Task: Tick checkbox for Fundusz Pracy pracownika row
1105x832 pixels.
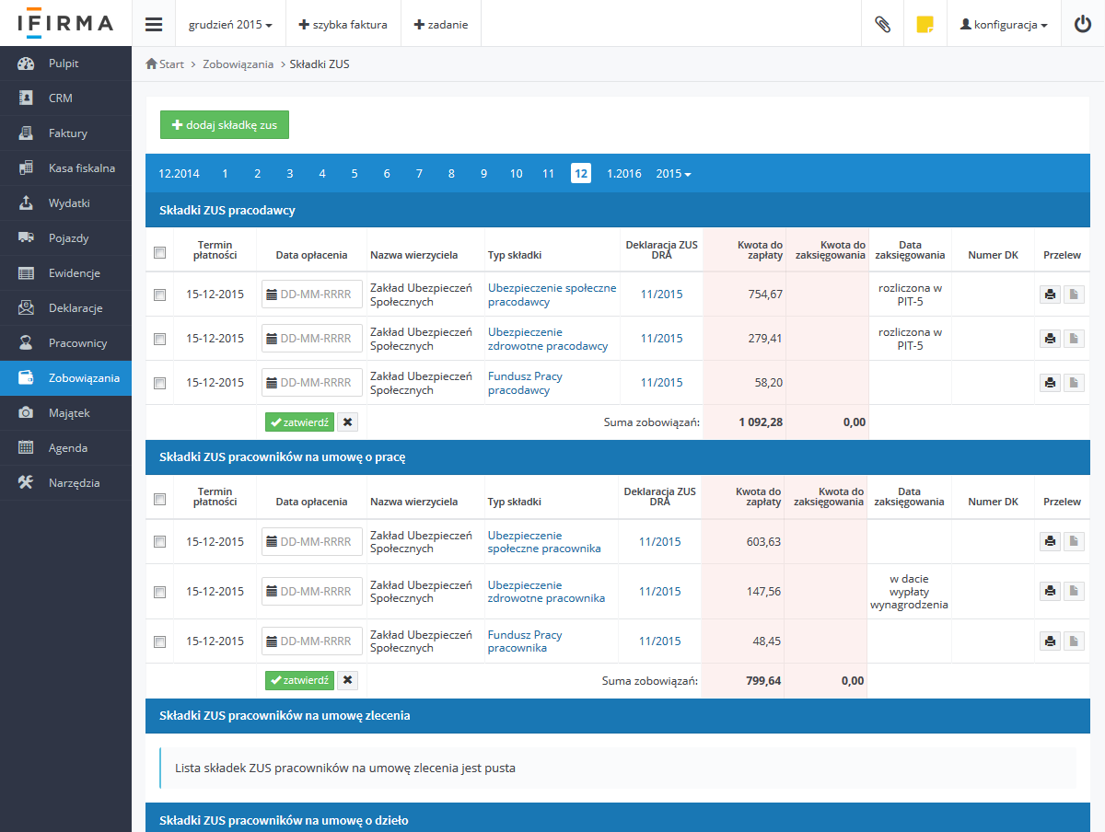Action: [x=159, y=641]
